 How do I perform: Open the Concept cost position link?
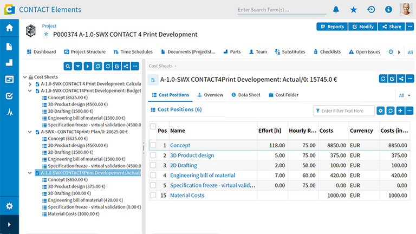[x=180, y=145]
